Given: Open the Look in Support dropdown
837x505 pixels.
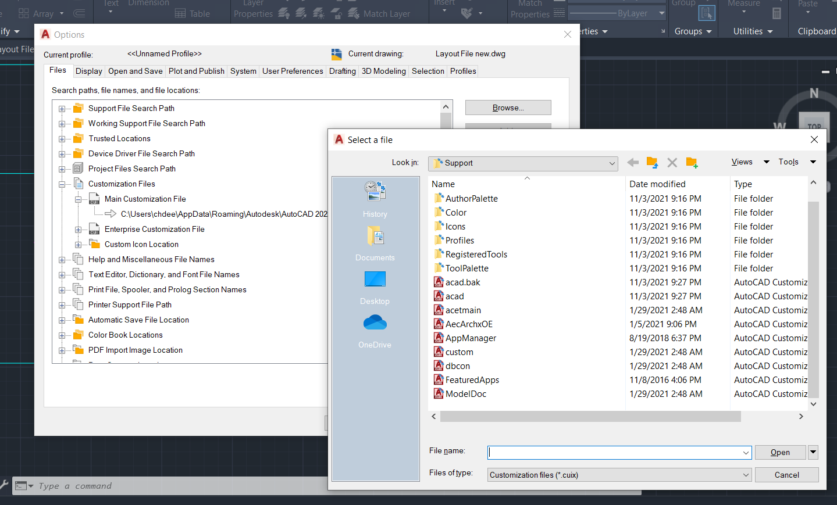Looking at the screenshot, I should 611,163.
